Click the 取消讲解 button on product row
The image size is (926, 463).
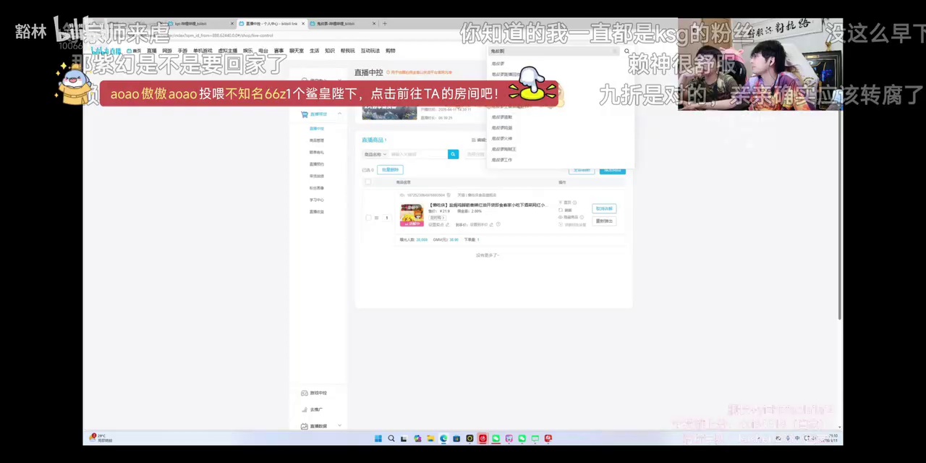(x=604, y=208)
